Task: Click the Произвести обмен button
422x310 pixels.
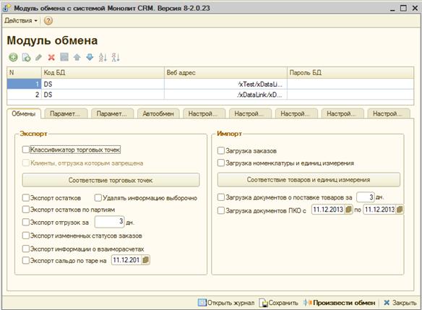Action: pyautogui.click(x=340, y=303)
